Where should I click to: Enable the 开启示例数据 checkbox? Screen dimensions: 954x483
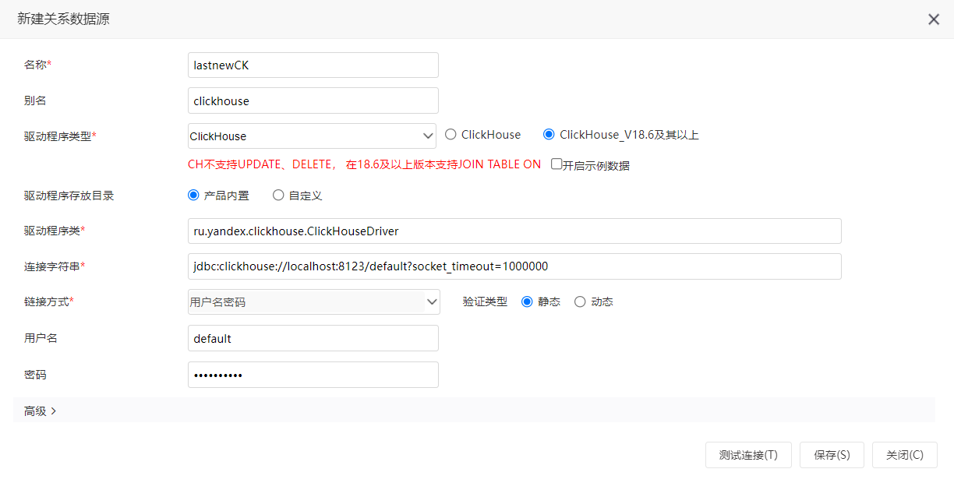[556, 164]
